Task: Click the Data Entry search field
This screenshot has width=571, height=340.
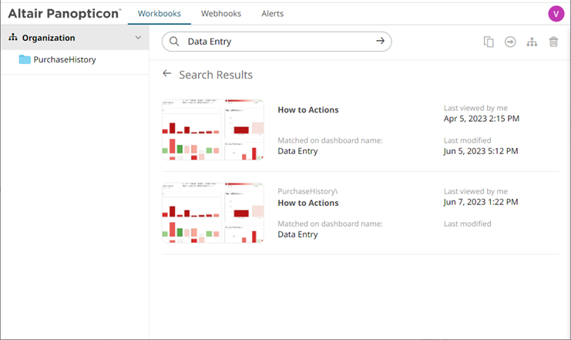Action: pyautogui.click(x=277, y=42)
